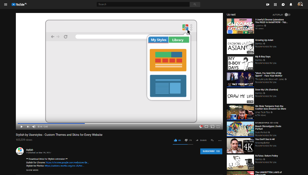Open Knowing Better channel name
Image resolution: width=308 pixels, height=175 pixels.
click(262, 143)
